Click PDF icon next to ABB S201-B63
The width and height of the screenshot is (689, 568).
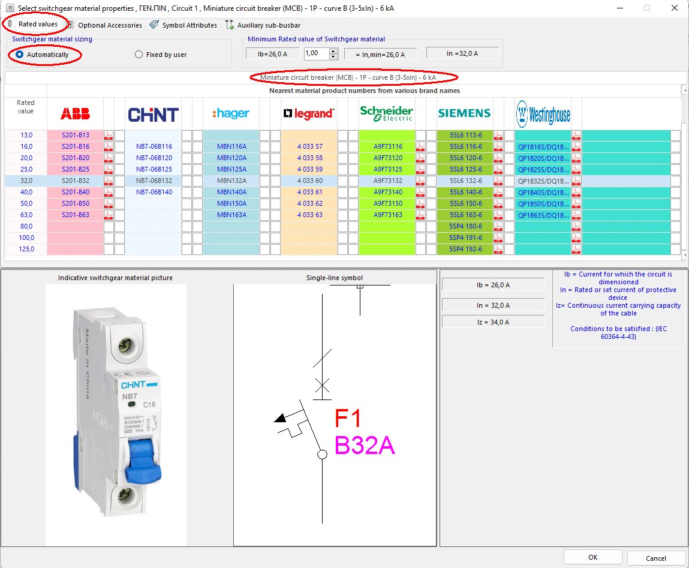pyautogui.click(x=108, y=215)
